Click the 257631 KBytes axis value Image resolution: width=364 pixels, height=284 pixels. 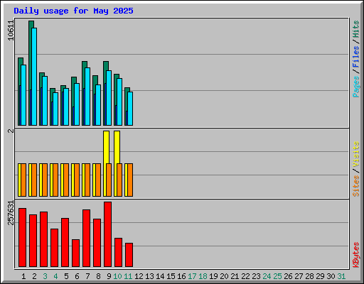click(x=11, y=212)
